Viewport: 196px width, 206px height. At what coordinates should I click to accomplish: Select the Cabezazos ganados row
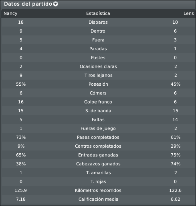click(98, 164)
